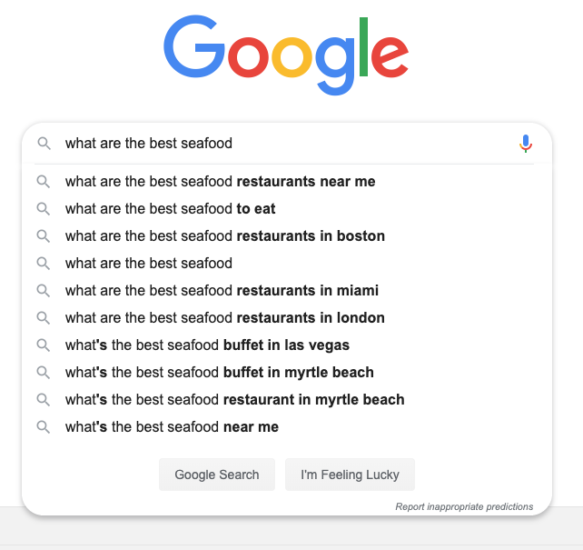The height and width of the screenshot is (550, 583).
Task: Select suggestion 'best seafood restaurants near me'
Action: coord(286,182)
